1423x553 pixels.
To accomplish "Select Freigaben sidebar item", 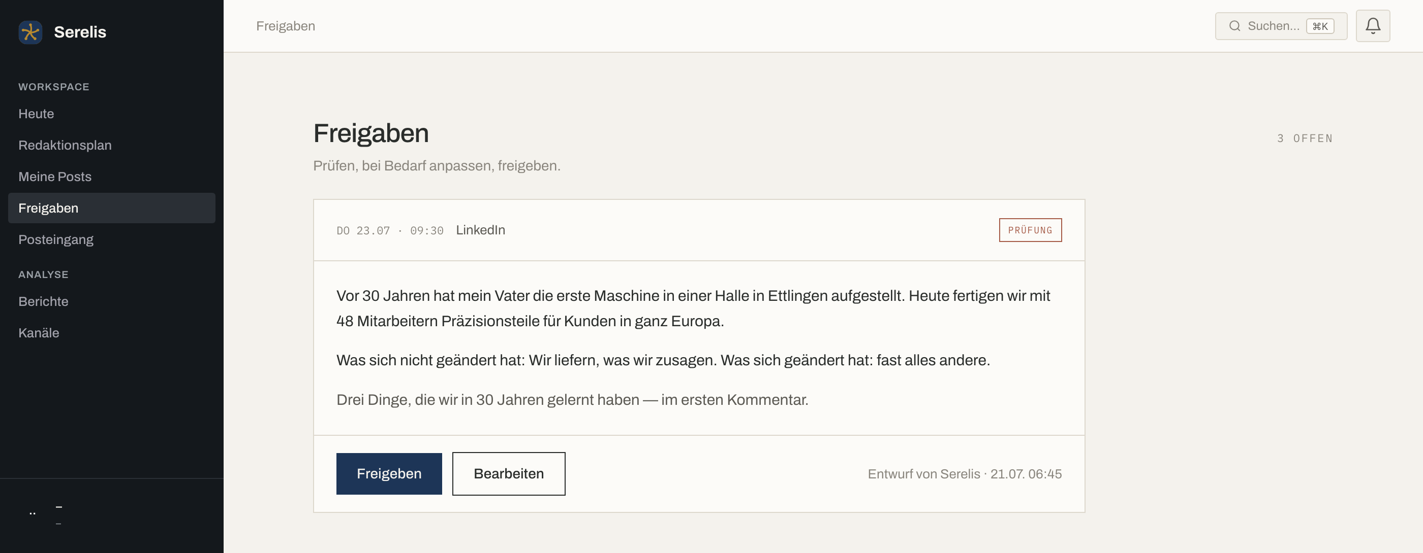I will point(112,208).
